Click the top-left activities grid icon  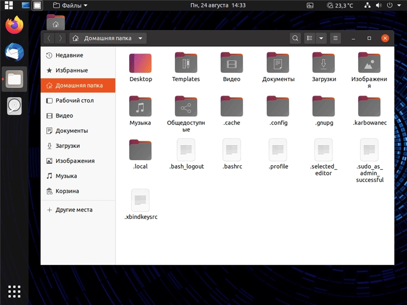[x=9, y=5]
